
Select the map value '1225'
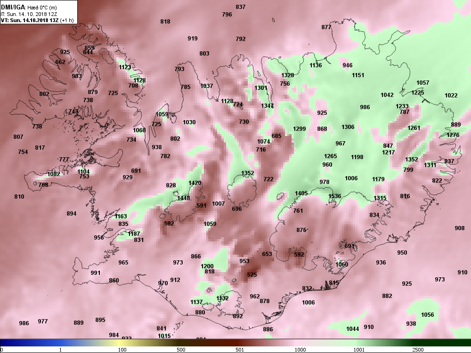[x=417, y=92]
